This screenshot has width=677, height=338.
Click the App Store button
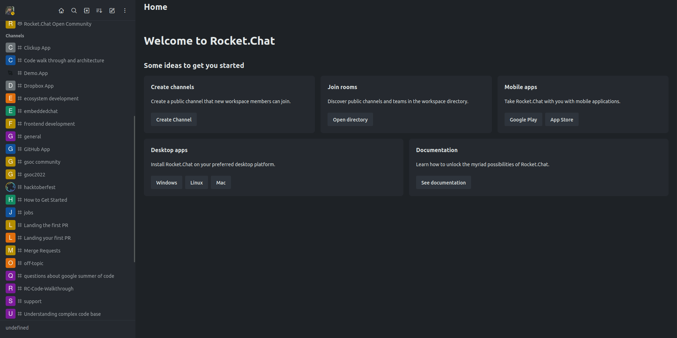562,119
